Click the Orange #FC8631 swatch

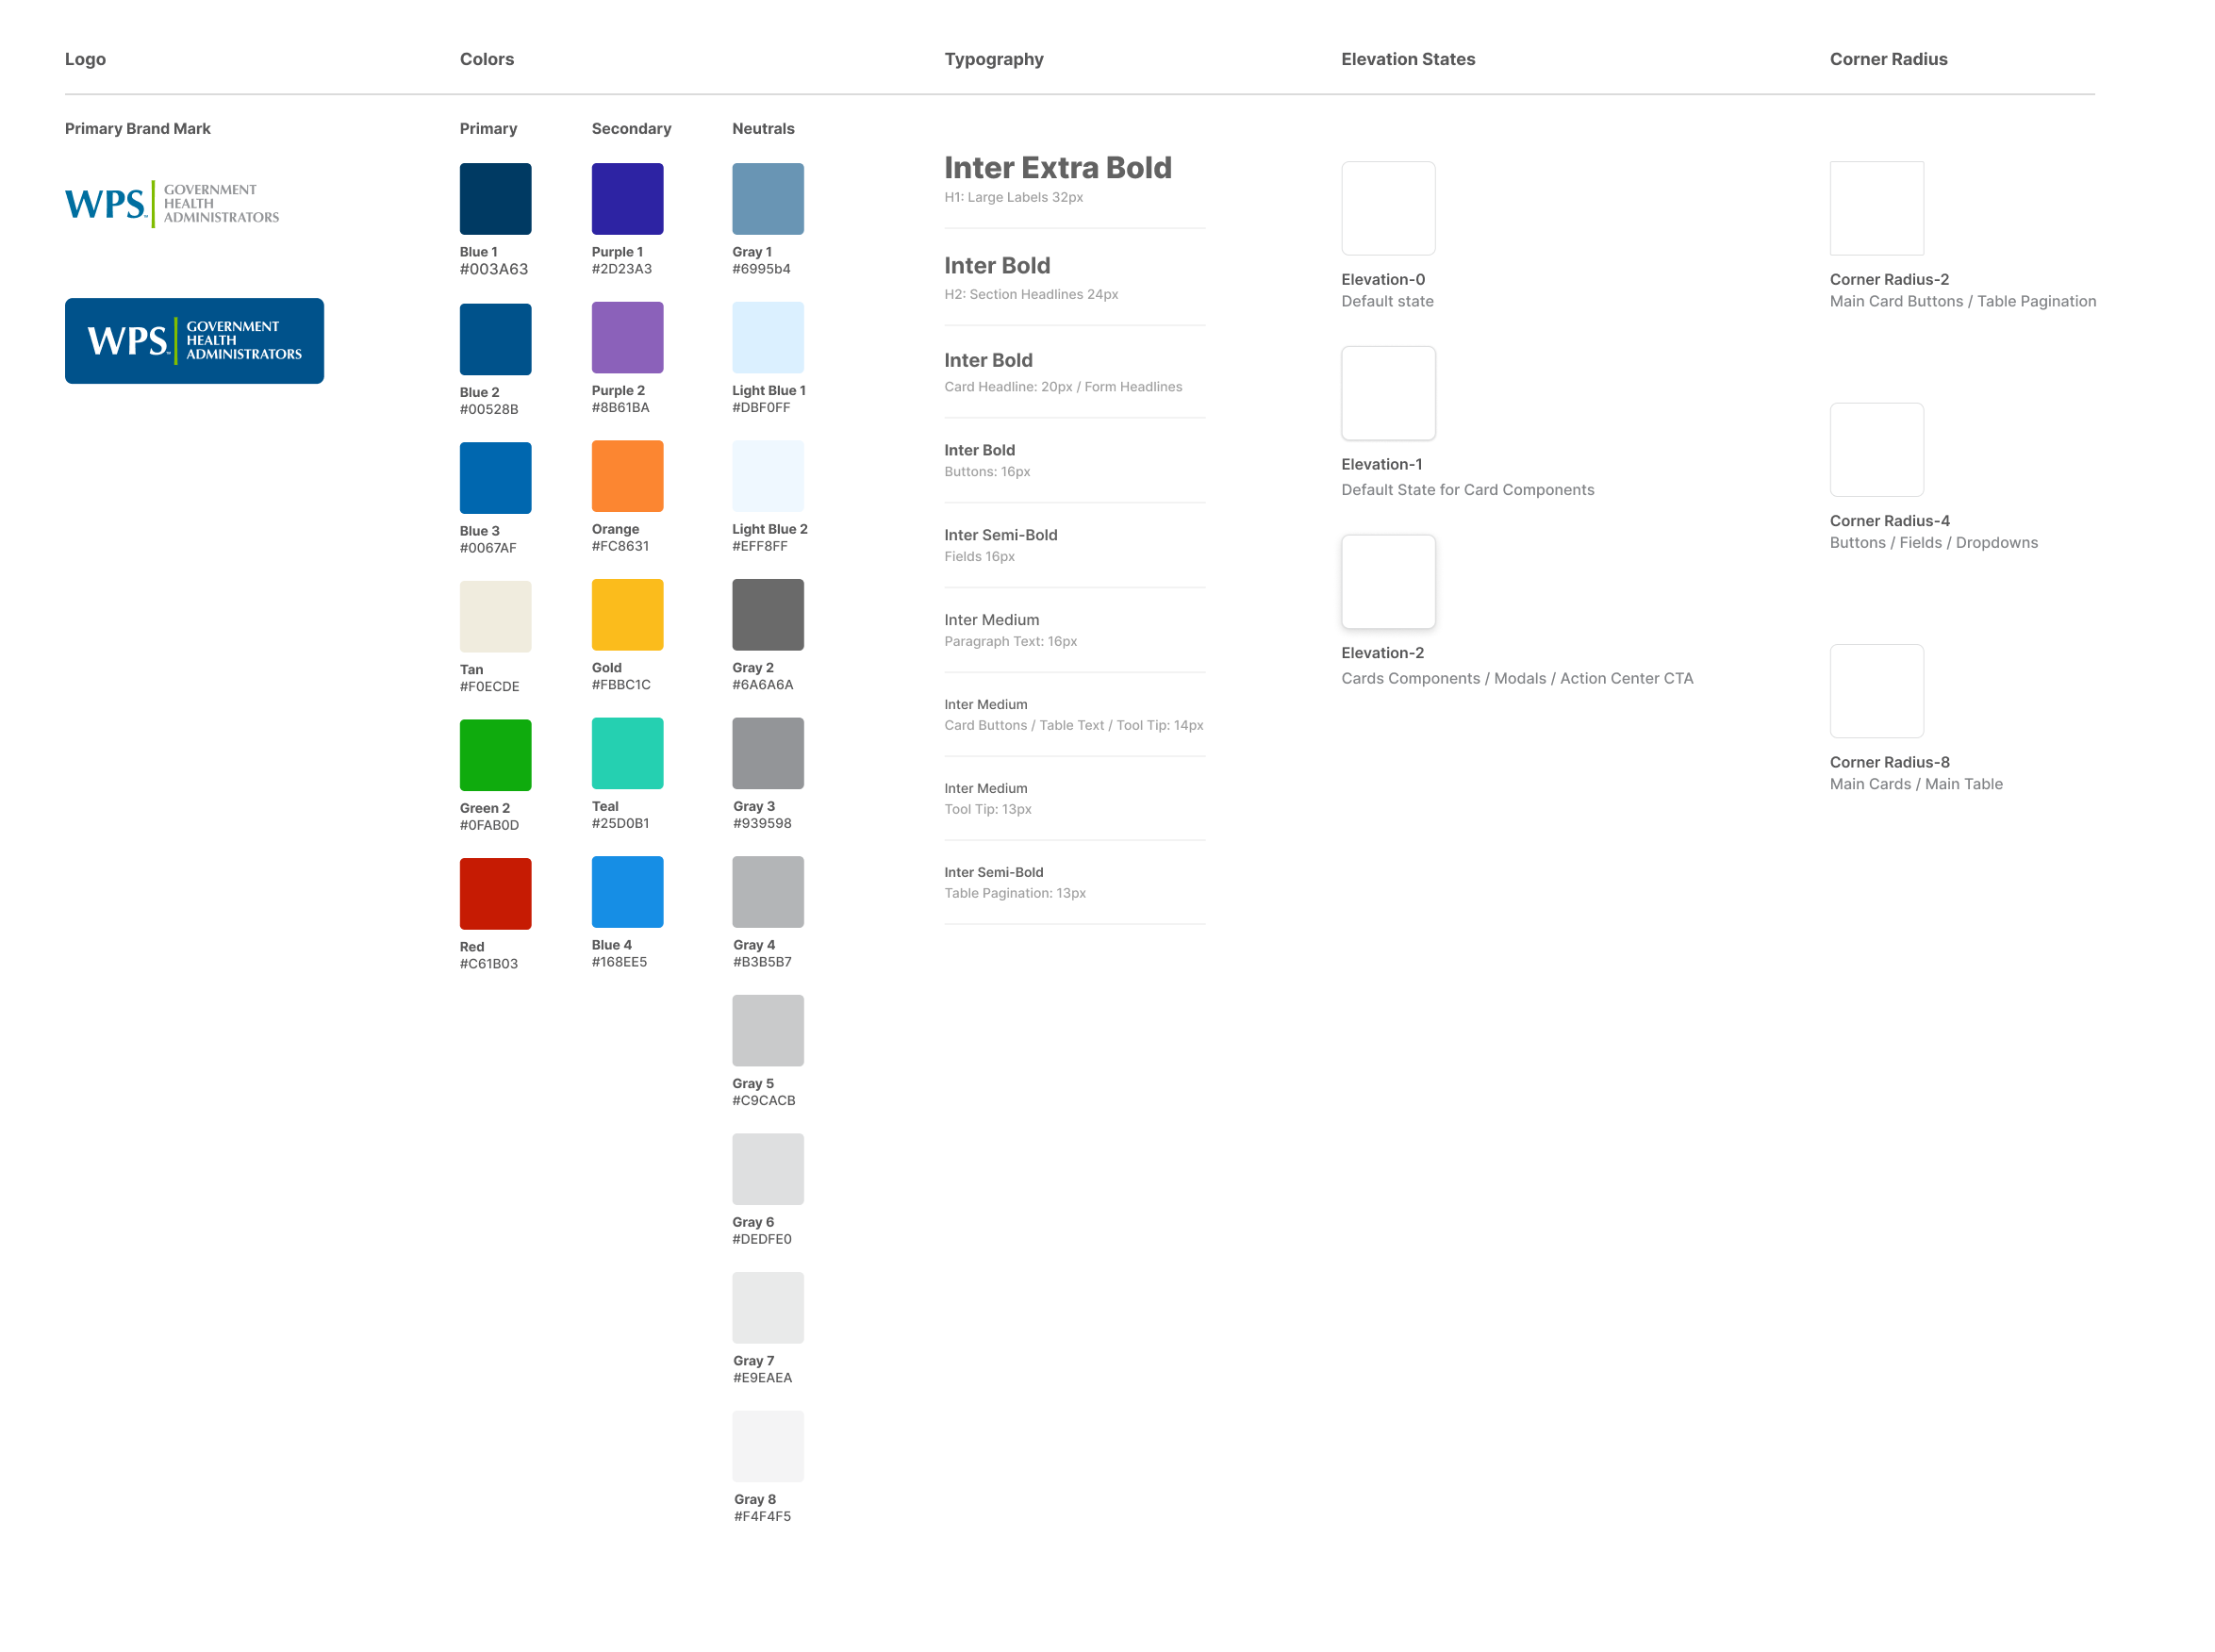click(x=627, y=476)
